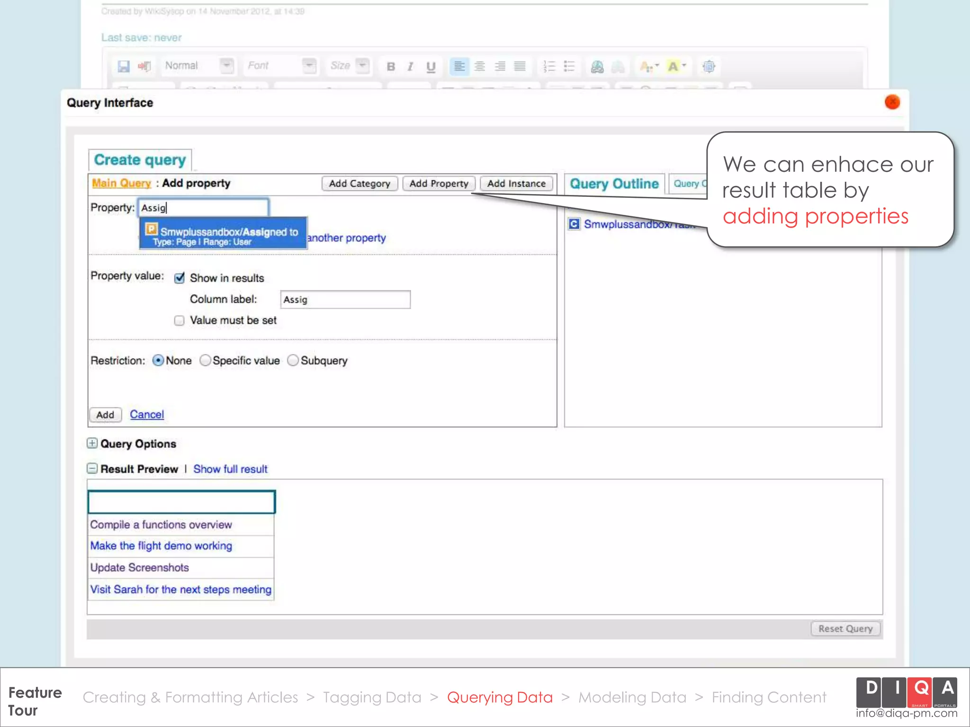Image resolution: width=970 pixels, height=727 pixels.
Task: Select the None restriction radio button
Action: [158, 360]
